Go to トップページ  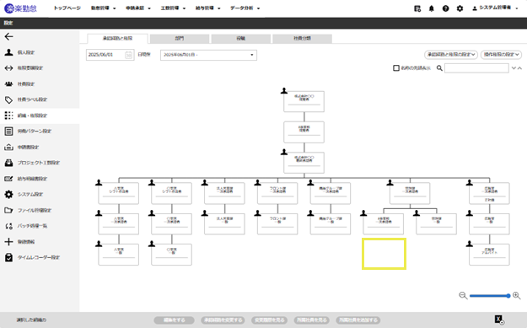[67, 8]
